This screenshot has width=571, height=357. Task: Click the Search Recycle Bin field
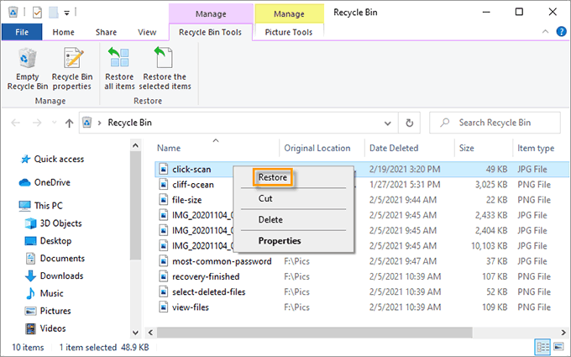point(495,123)
